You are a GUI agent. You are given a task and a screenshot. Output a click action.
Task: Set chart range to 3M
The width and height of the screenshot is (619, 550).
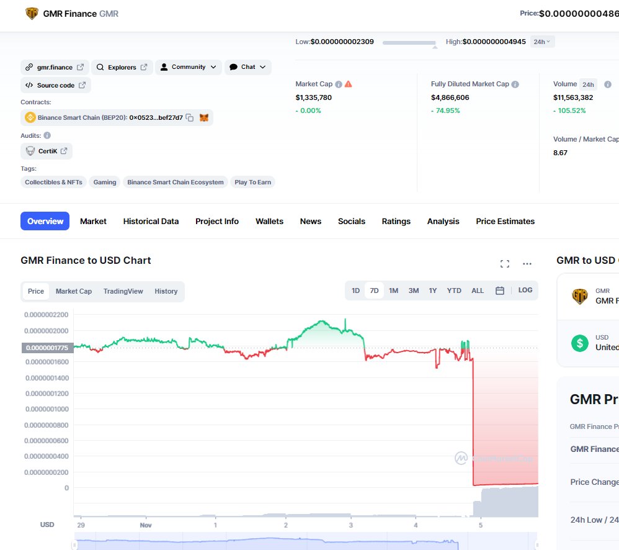tap(414, 291)
